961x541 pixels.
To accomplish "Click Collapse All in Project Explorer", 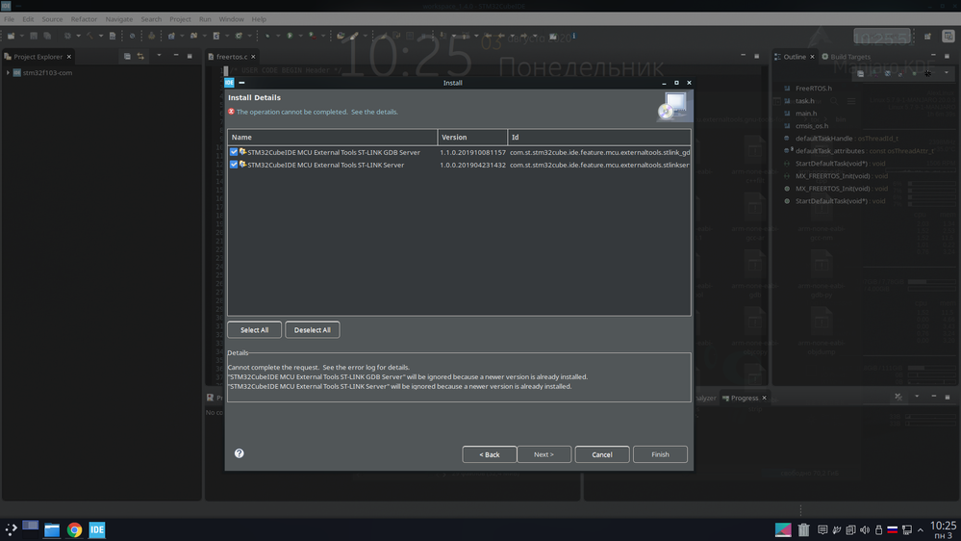I will coord(127,57).
